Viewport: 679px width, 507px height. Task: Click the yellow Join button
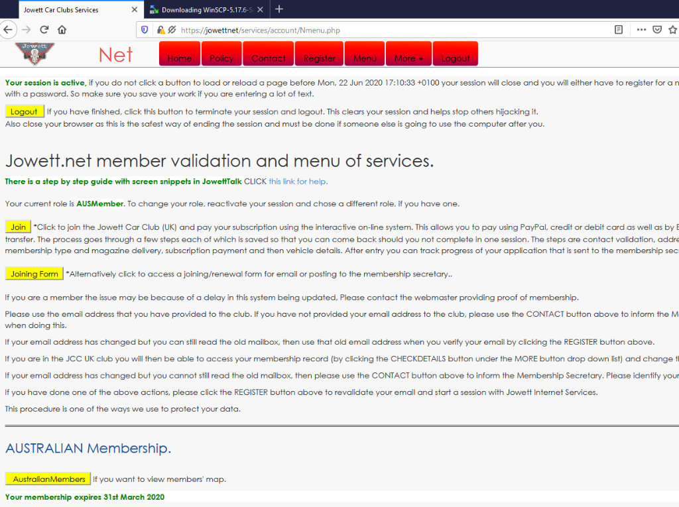18,227
